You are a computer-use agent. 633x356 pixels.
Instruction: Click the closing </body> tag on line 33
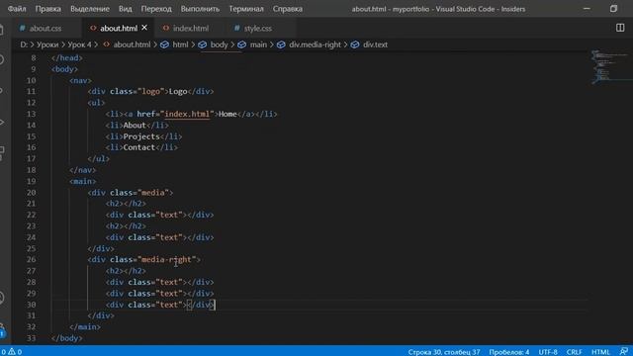coord(66,338)
